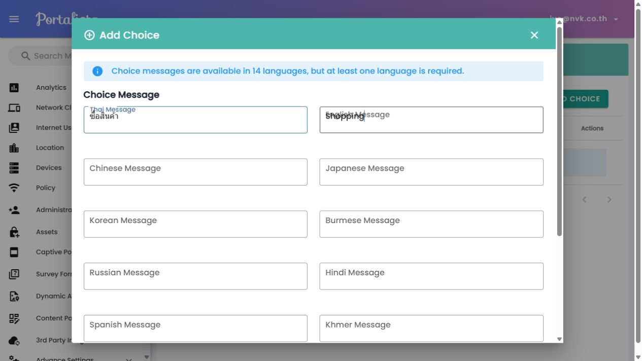The width and height of the screenshot is (642, 361).
Task: Click the page scrollbar down arrow
Action: [638, 357]
